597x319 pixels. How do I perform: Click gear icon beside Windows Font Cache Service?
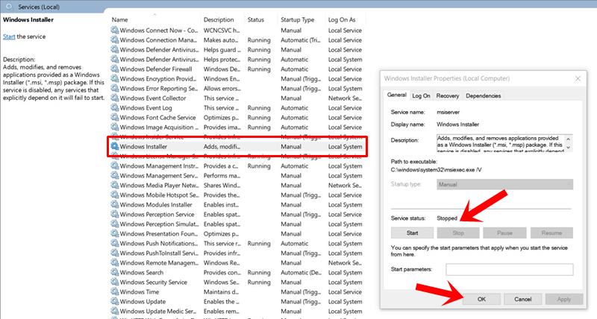[115, 118]
